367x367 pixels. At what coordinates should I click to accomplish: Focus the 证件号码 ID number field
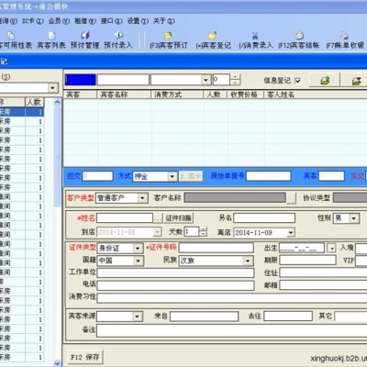pos(217,248)
